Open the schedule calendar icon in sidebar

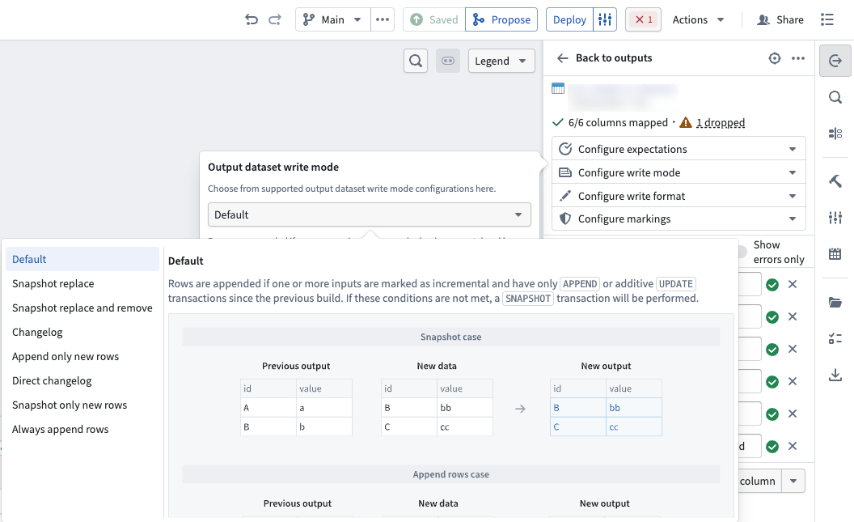[x=835, y=254]
